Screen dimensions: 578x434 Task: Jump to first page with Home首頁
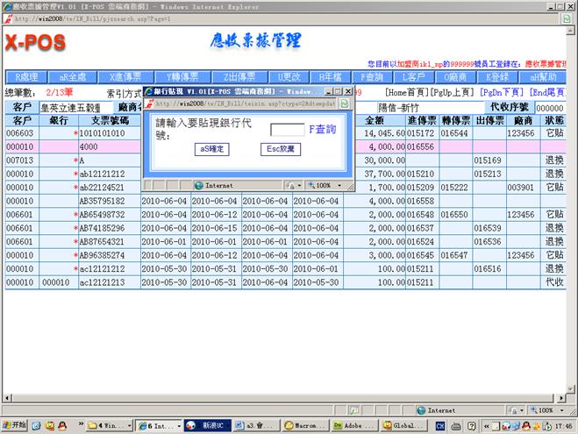[410, 92]
